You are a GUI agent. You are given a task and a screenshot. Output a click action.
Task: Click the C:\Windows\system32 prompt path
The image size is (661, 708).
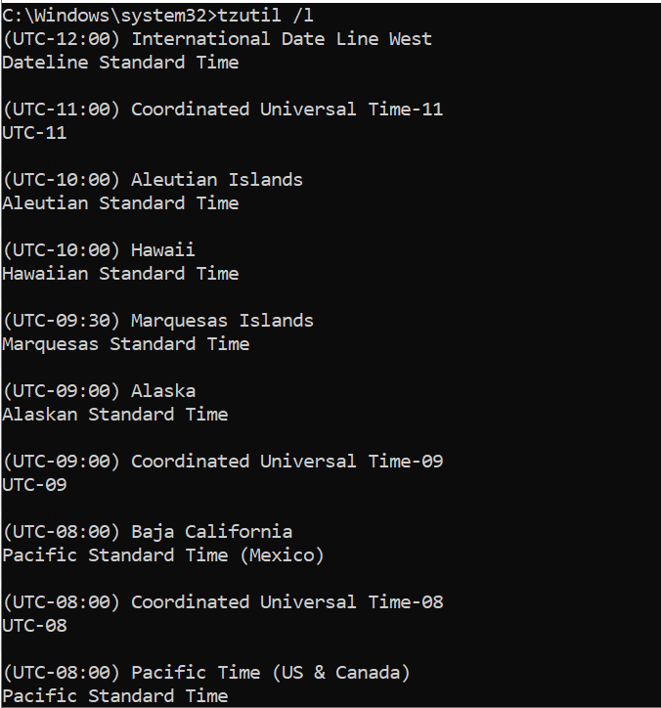110,16
